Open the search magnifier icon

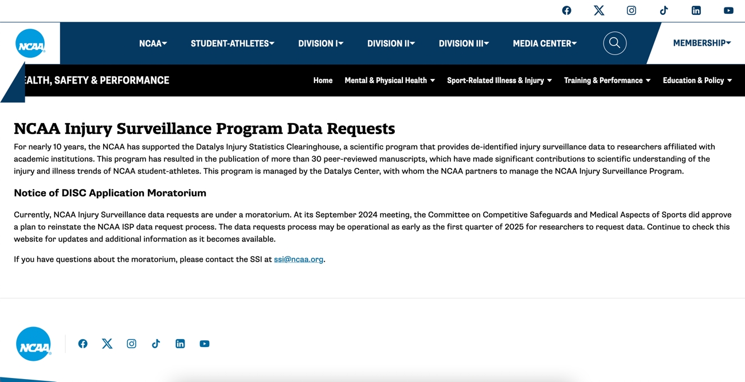(x=615, y=43)
